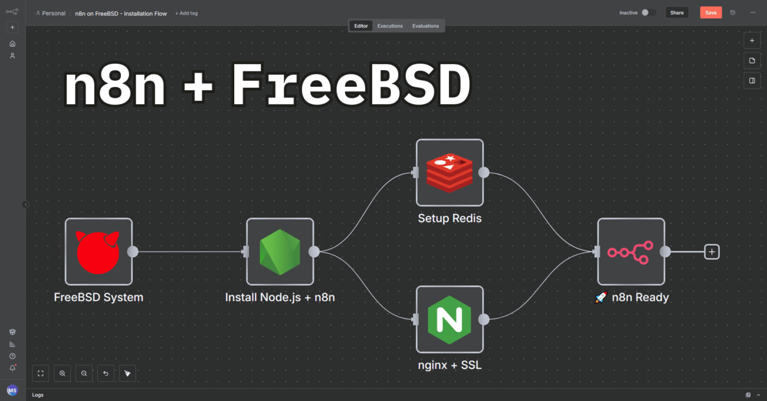Open version history via the clock icon

[732, 12]
